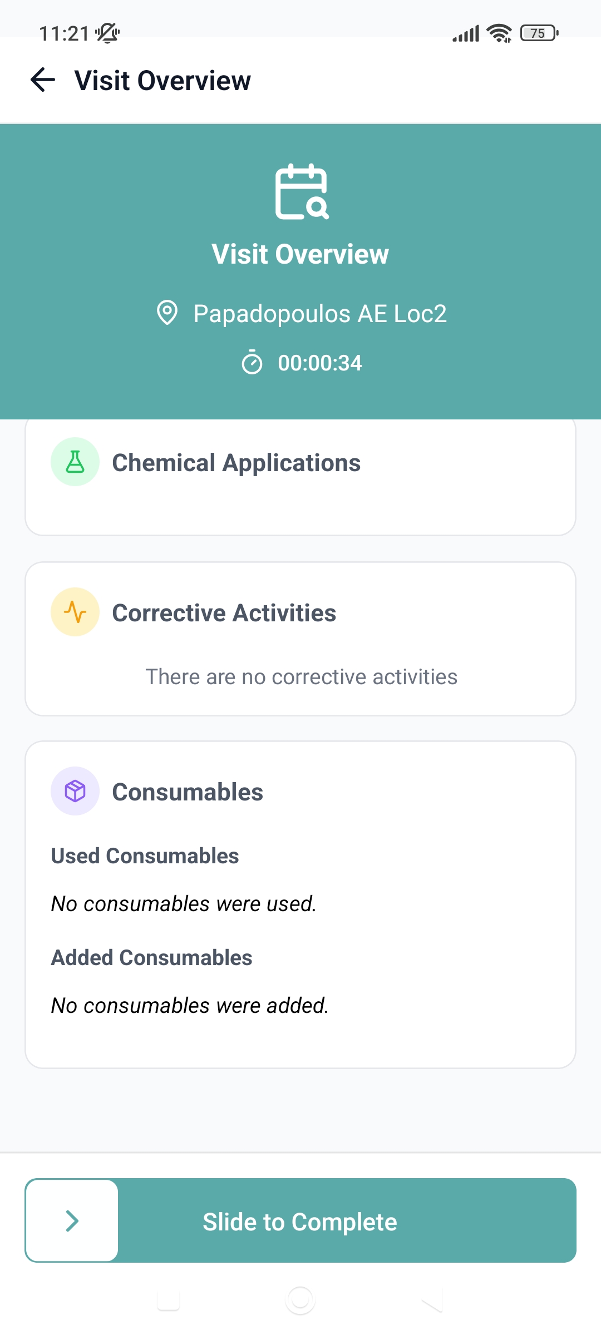The image size is (601, 1335).
Task: Tap the green flask Chemical Applications icon
Action: 75,462
